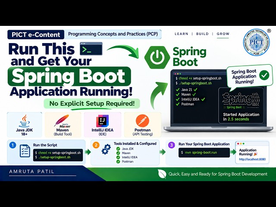The height and width of the screenshot is (207, 276).
Task: Select the underlined GROW item
Action: point(223,34)
